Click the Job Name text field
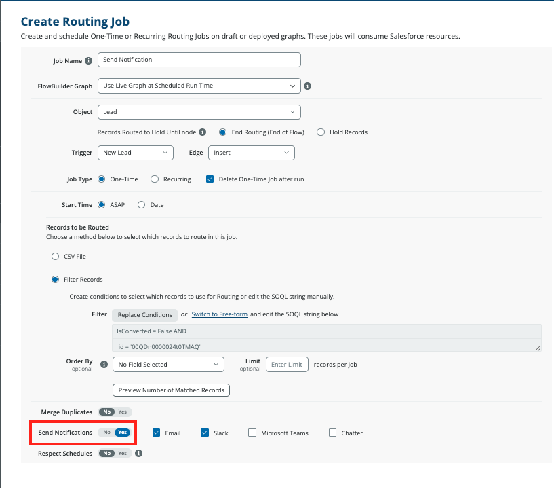This screenshot has width=554, height=493. pos(199,60)
